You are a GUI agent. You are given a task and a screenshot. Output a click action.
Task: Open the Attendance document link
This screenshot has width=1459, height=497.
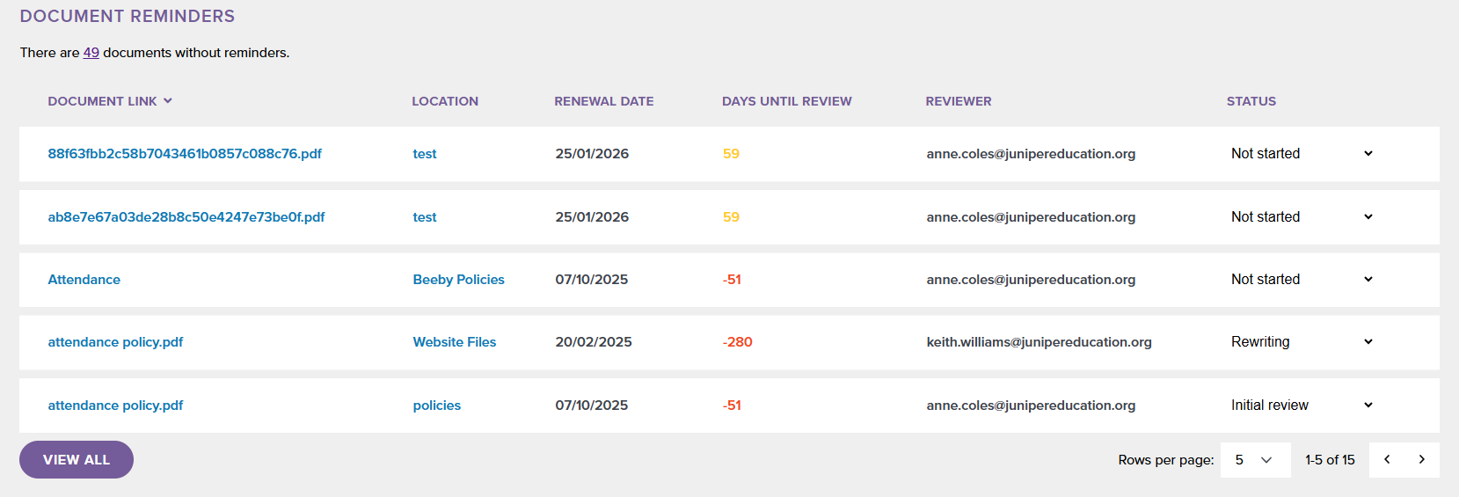(x=84, y=280)
